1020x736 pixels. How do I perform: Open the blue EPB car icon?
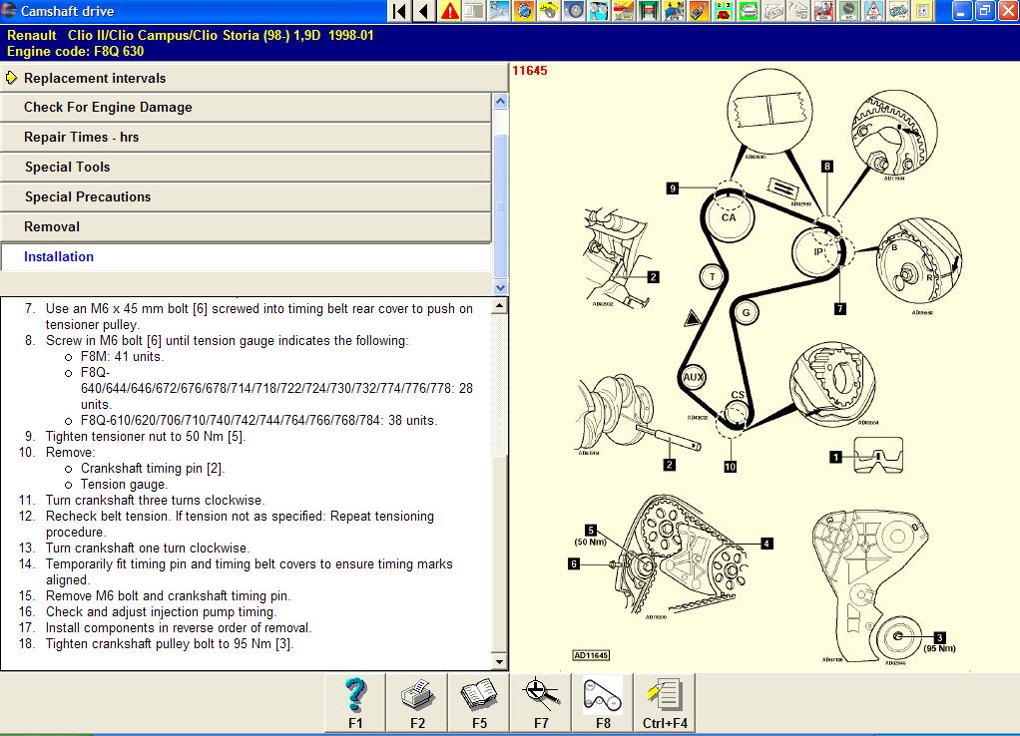(x=674, y=11)
